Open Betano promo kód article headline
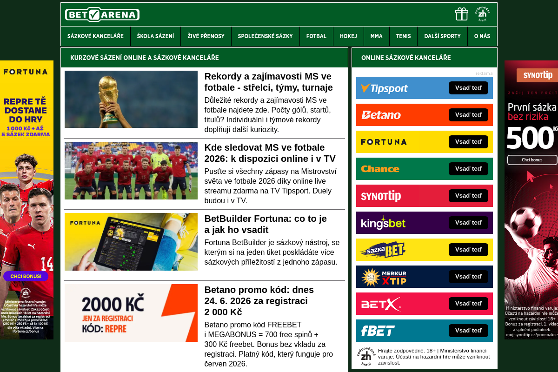Image resolution: width=558 pixels, height=372 pixels. [x=259, y=301]
